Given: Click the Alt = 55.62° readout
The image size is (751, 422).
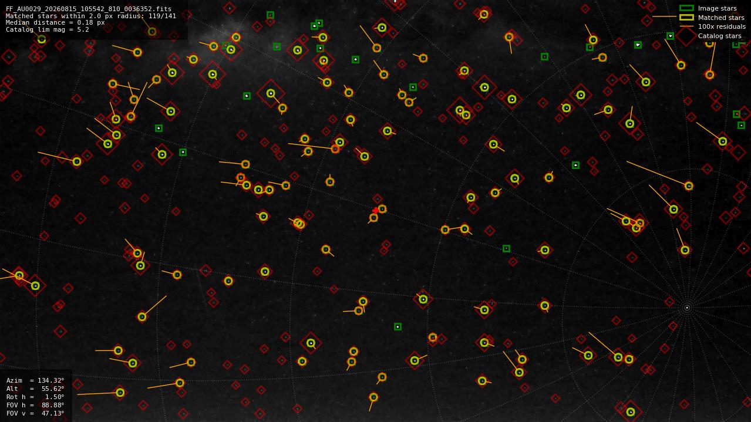Looking at the screenshot, I should coord(35,389).
